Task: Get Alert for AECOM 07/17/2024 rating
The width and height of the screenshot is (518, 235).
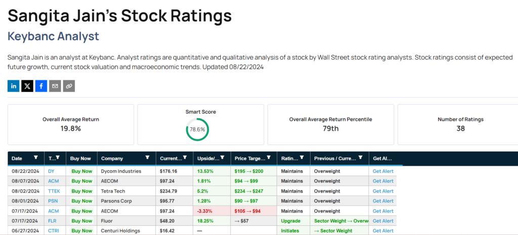Action: click(x=383, y=211)
